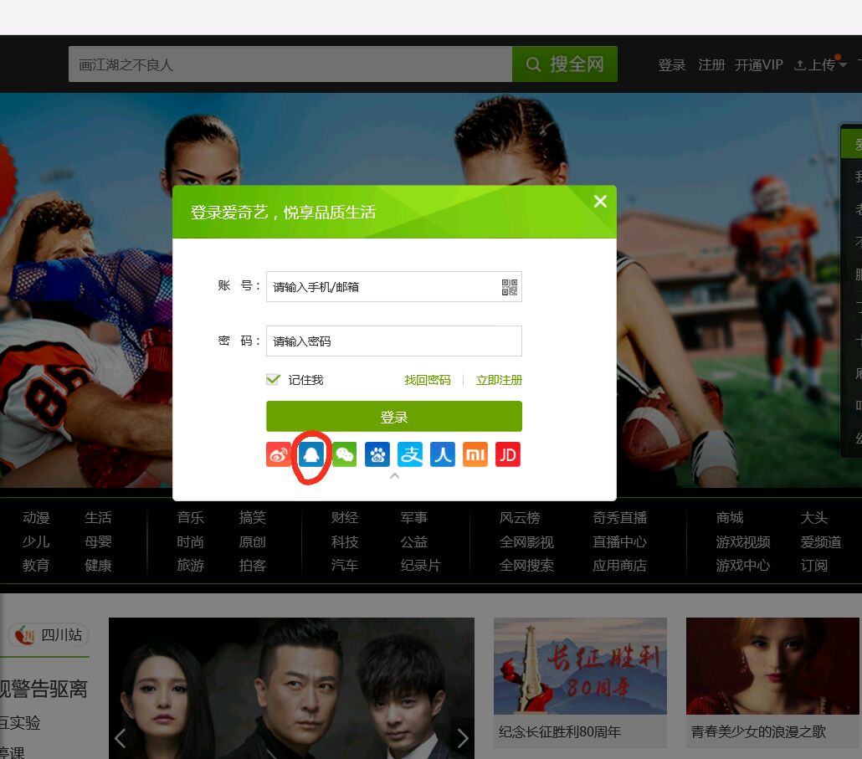Click the 四川站 region button

(x=49, y=635)
